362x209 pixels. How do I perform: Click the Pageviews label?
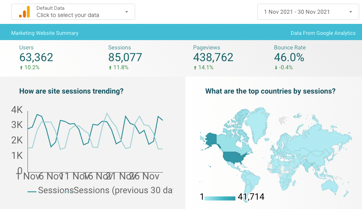pyautogui.click(x=207, y=47)
